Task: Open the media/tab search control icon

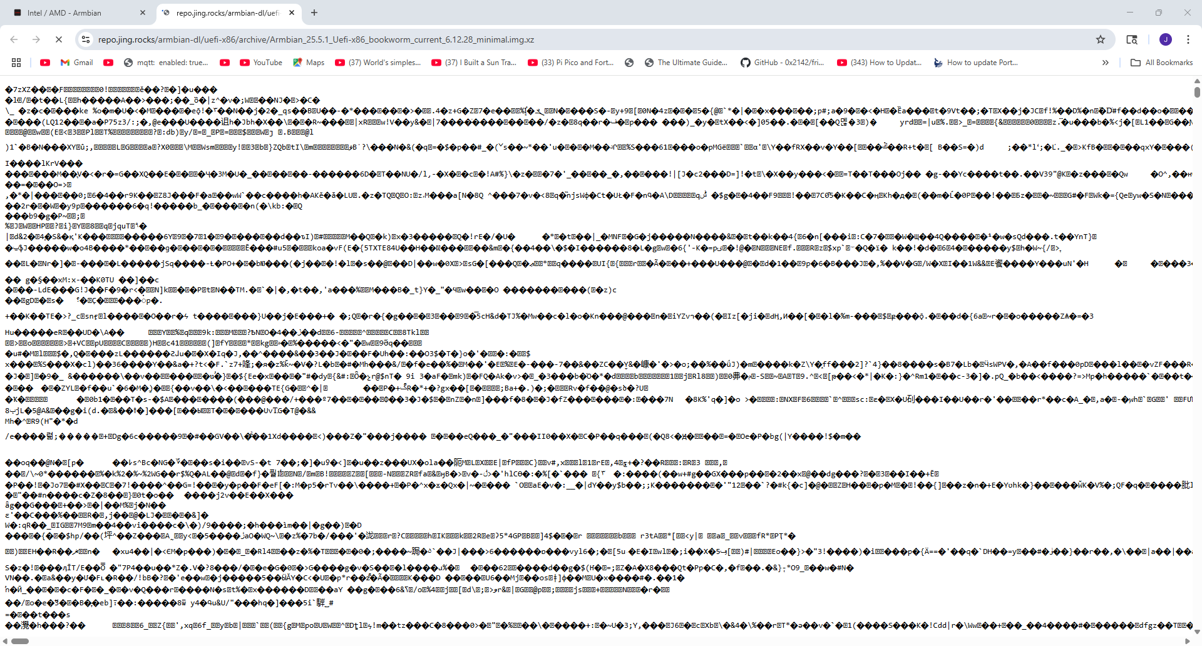Action: point(1132,39)
